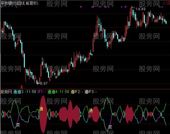Click the first yellow 通 marker next to the tallest red spindle
Viewport: 170px width, 134px height.
click(41, 109)
